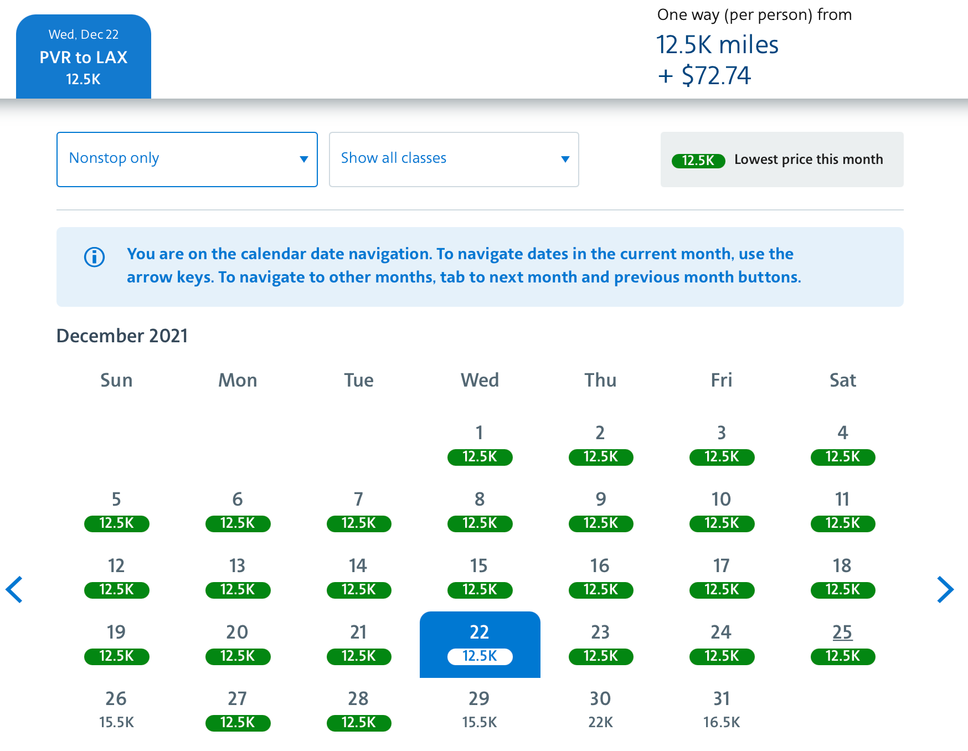Go to the next month arrow
This screenshot has width=968, height=751.
click(945, 589)
